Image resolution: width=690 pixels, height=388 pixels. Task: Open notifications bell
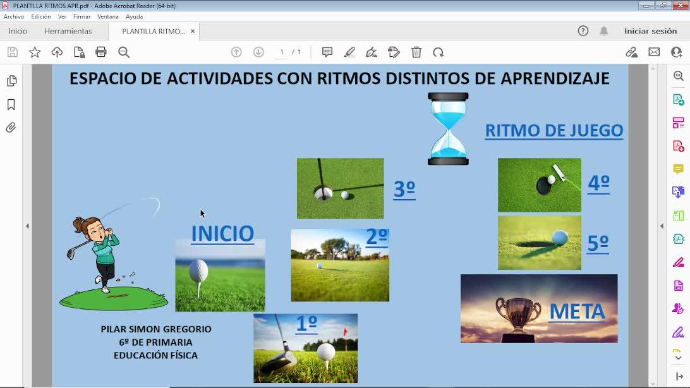(x=604, y=31)
